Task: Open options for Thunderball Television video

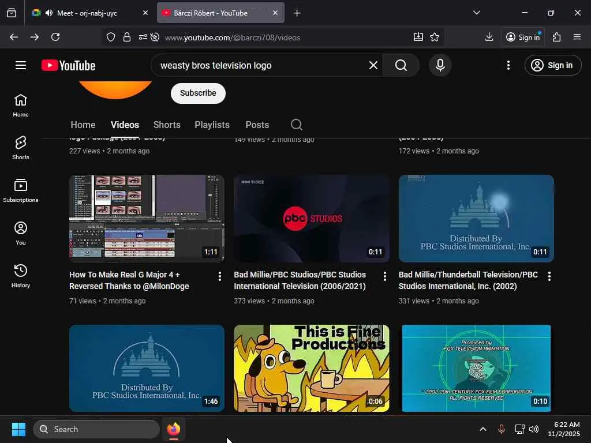Action: 549,276
